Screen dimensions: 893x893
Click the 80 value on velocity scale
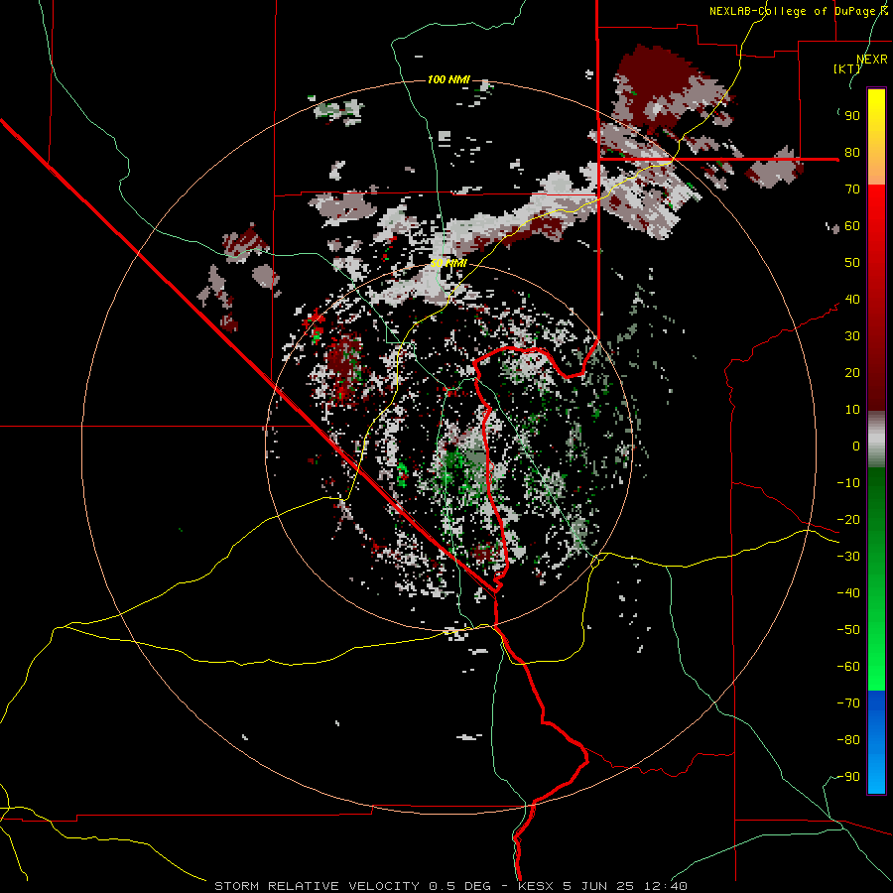[x=852, y=153]
